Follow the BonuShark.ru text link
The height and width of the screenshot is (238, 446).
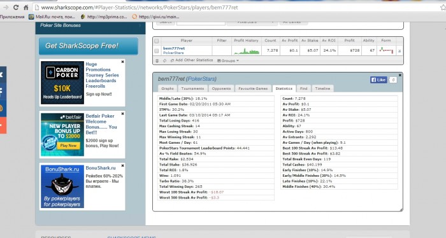101,168
